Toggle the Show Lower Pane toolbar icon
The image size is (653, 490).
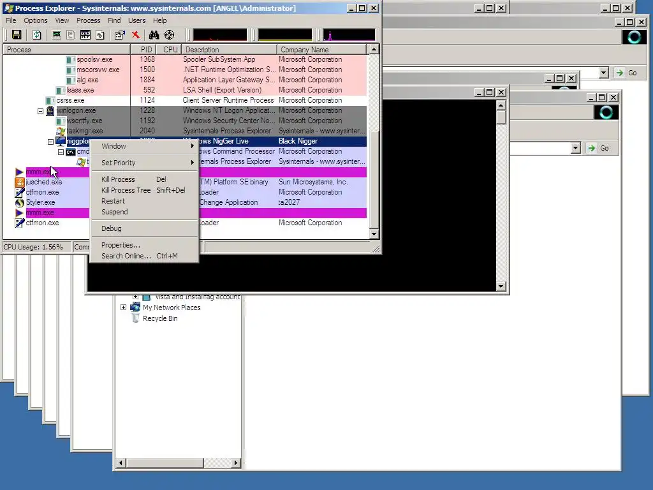coord(85,35)
